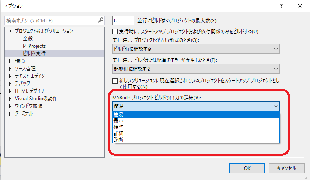The image size is (310, 180).
Task: Click the parallel project count input field
Action: (123, 20)
